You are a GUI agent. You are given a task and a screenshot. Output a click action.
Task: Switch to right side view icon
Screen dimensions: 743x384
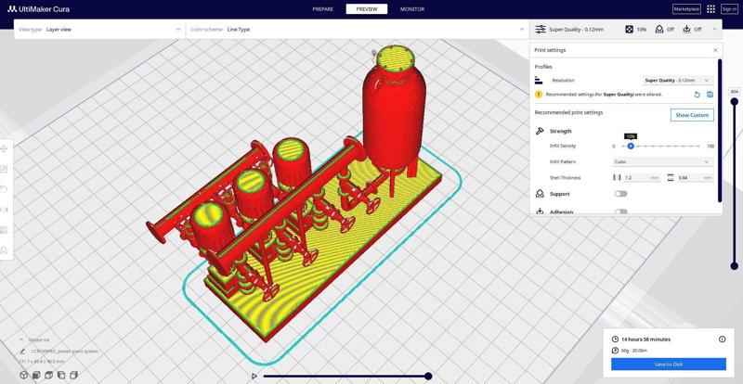tap(74, 375)
